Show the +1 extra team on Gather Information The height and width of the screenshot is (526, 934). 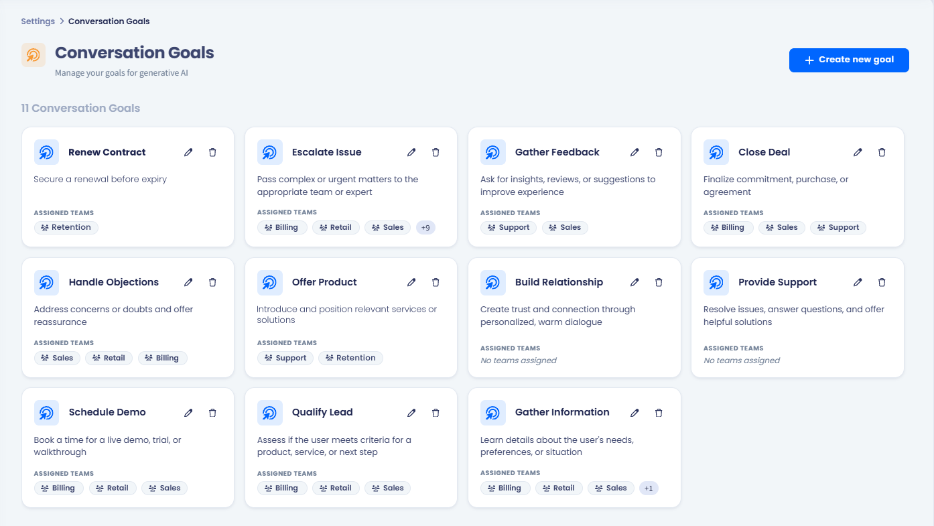pyautogui.click(x=649, y=488)
